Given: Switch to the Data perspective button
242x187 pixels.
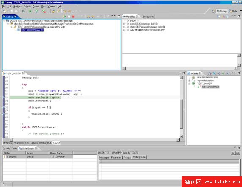Looking at the screenshot, I should (233, 11).
